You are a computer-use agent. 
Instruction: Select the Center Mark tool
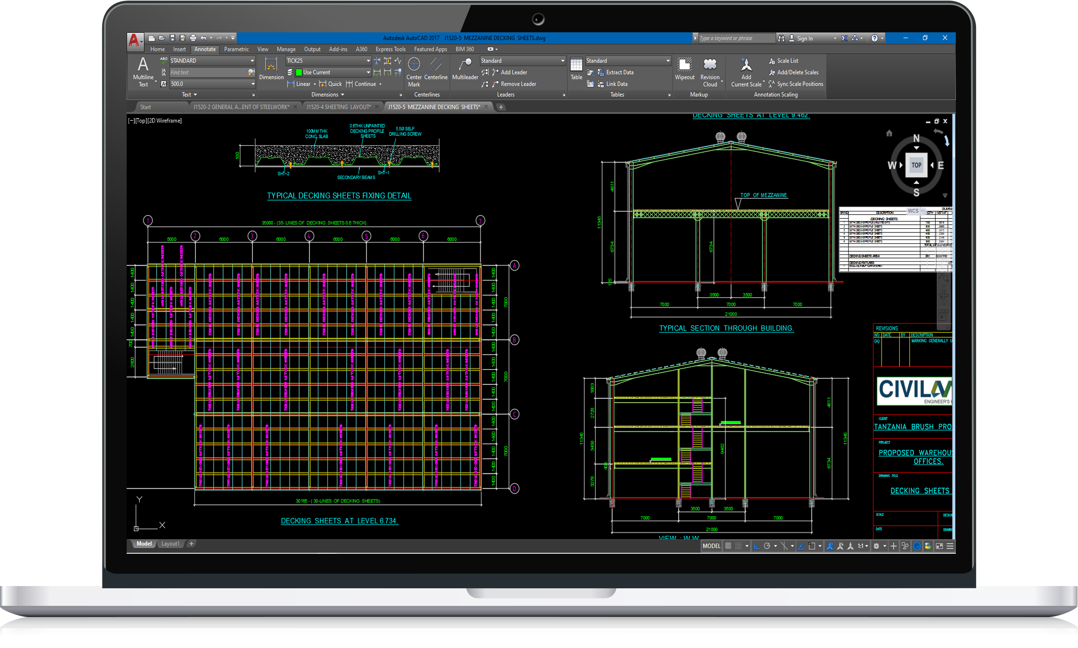414,72
